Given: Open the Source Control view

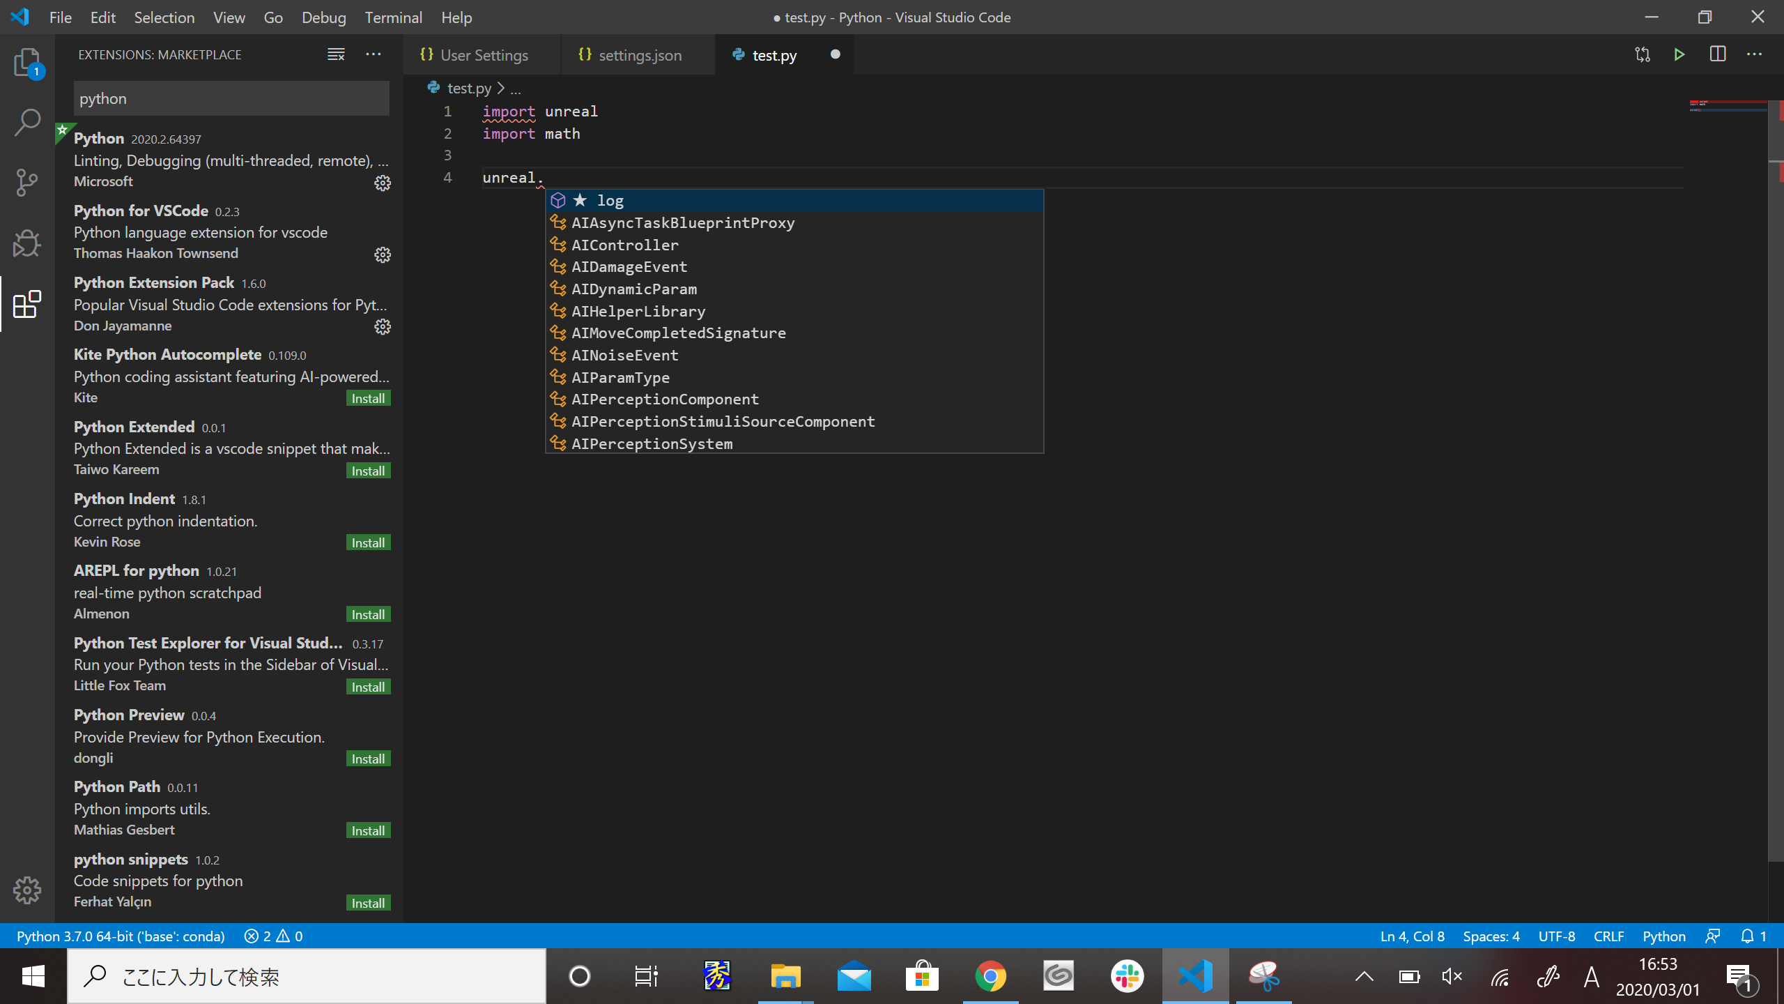Looking at the screenshot, I should point(27,183).
